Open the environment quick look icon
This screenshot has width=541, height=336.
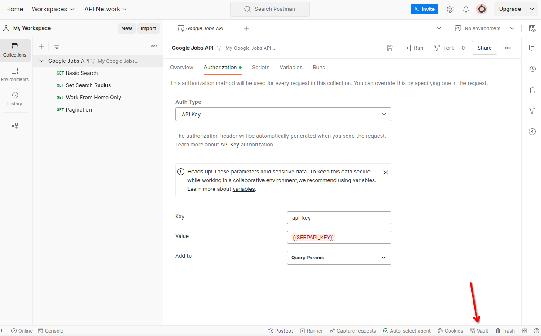[x=532, y=28]
